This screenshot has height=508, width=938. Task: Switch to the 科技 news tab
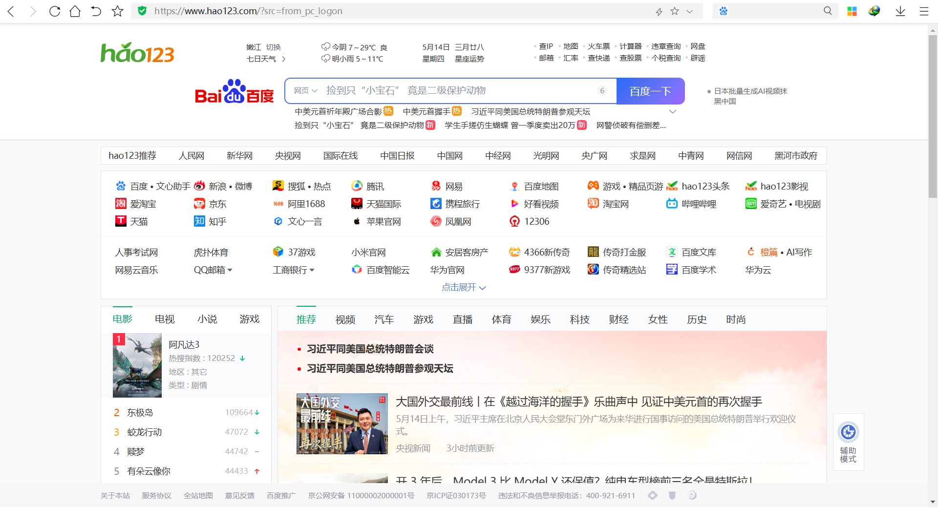point(580,319)
